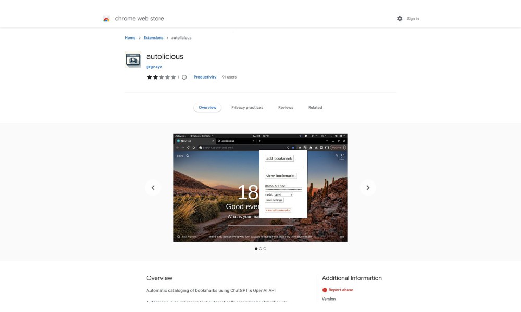
Task: Select the first carousel dot
Action: click(256, 249)
